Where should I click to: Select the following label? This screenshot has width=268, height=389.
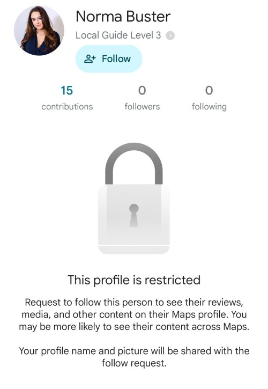click(x=209, y=107)
